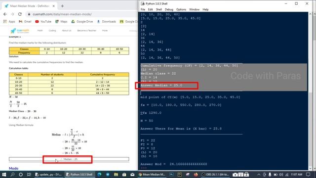Open taskbar Search magnifier
The image size is (316, 178).
[x=12, y=175]
